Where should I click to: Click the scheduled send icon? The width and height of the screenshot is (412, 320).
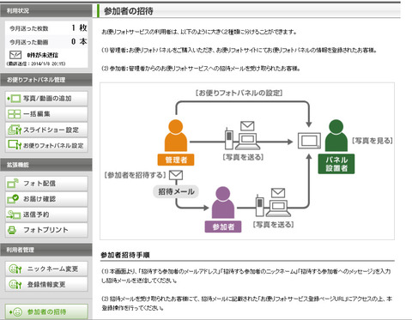pyautogui.click(x=14, y=214)
